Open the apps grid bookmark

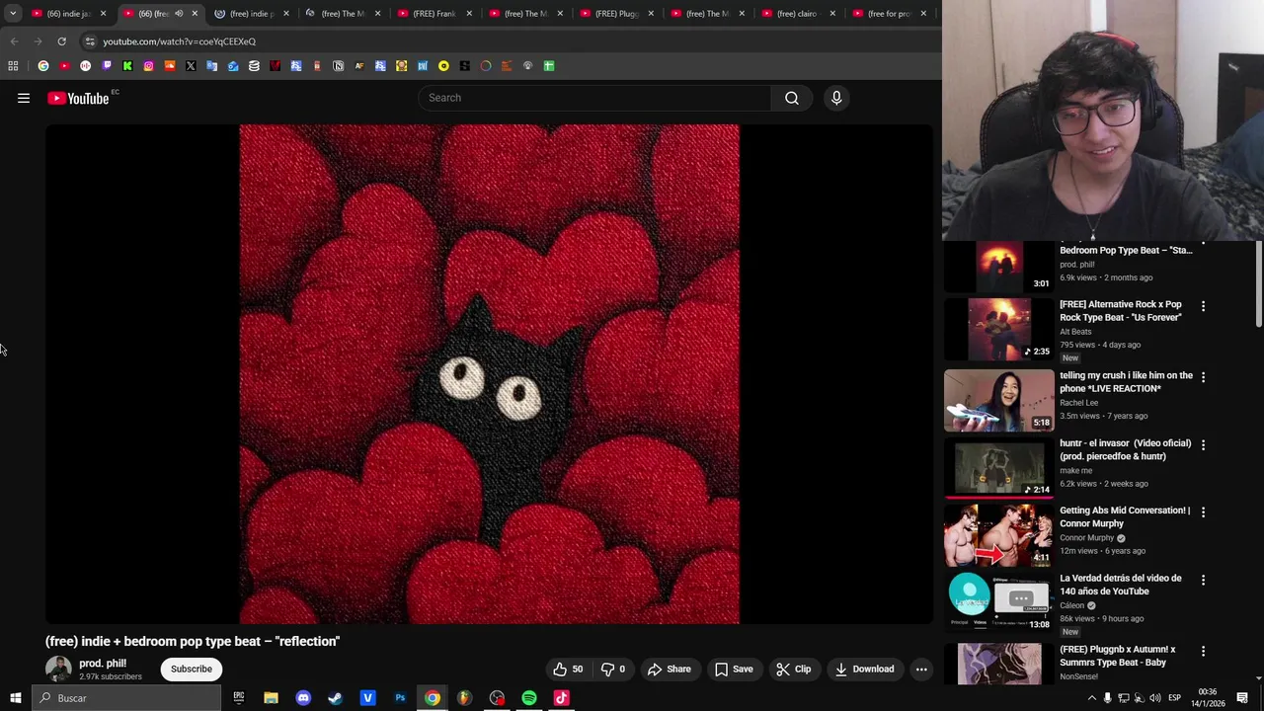point(13,66)
